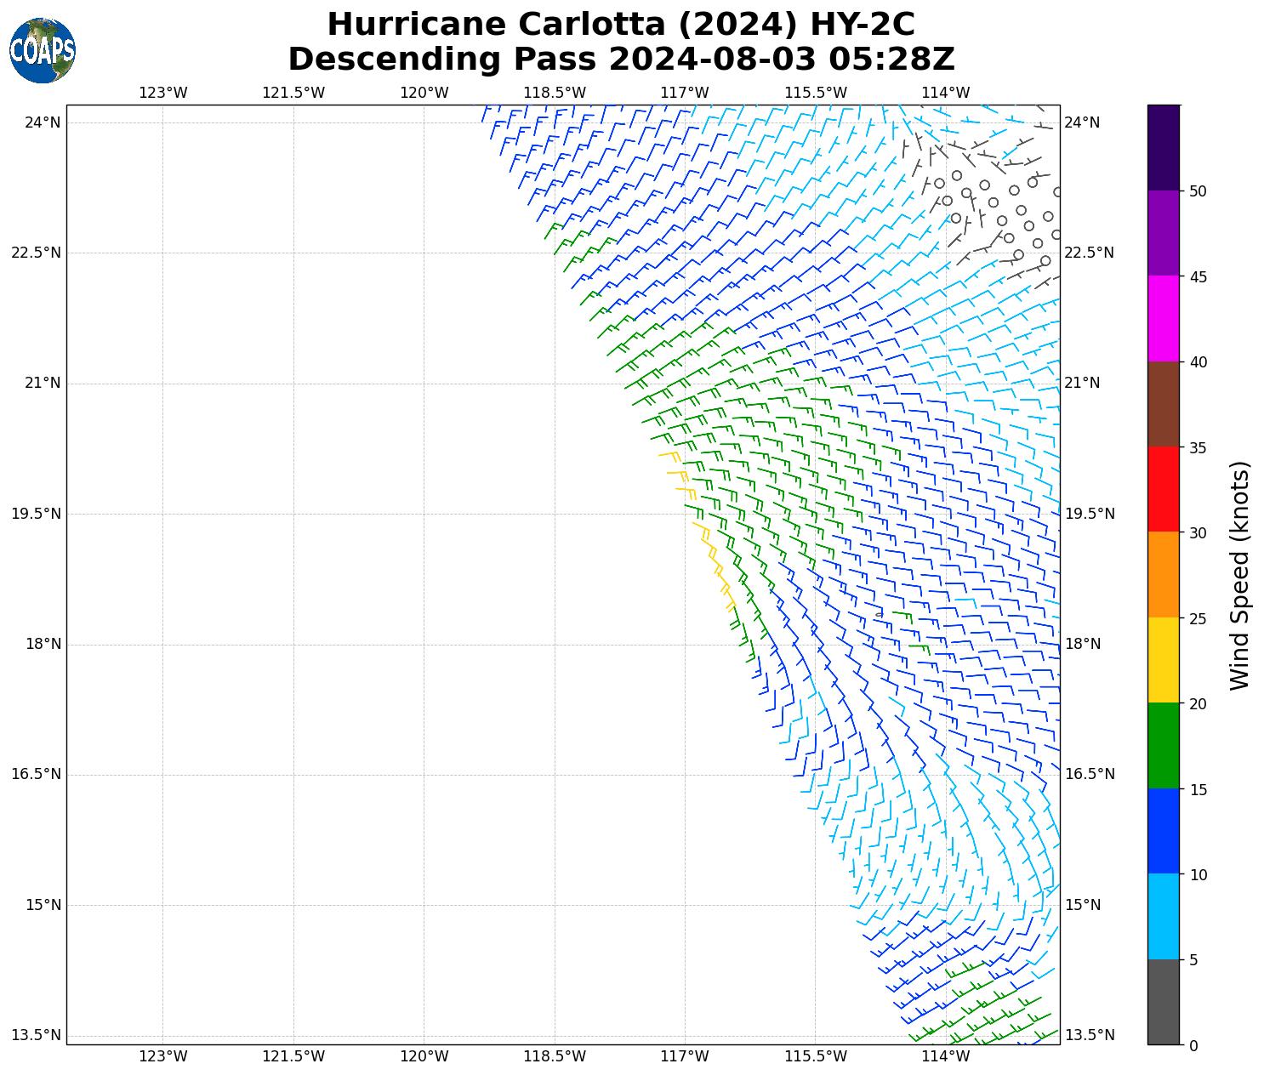1264x1075 pixels.
Task: Click the gray 0–5 knots colorbar segment
Action: [1163, 1001]
